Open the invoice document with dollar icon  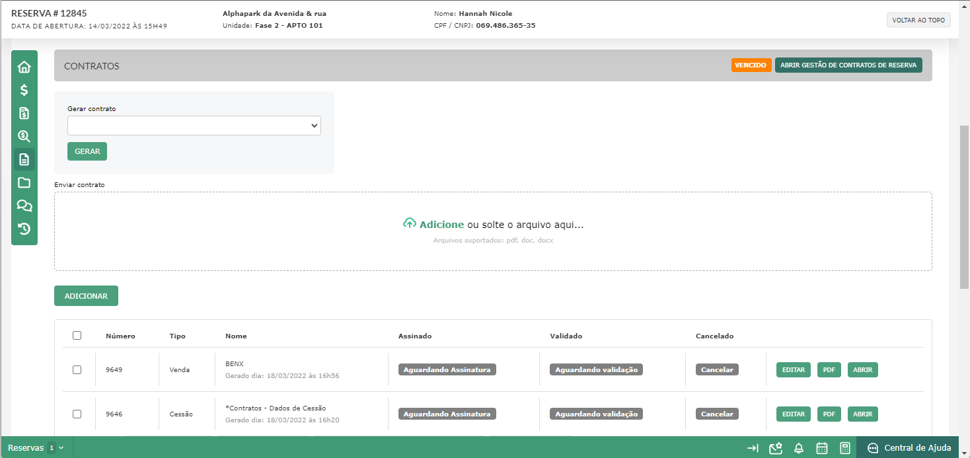pos(24,113)
